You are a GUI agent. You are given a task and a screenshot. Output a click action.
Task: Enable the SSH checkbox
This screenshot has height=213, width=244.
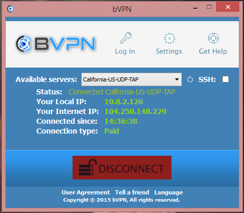click(x=225, y=79)
